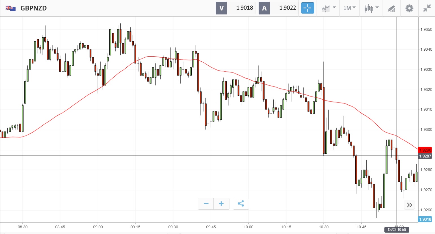Click the grey 1,9287 price label

425,156
